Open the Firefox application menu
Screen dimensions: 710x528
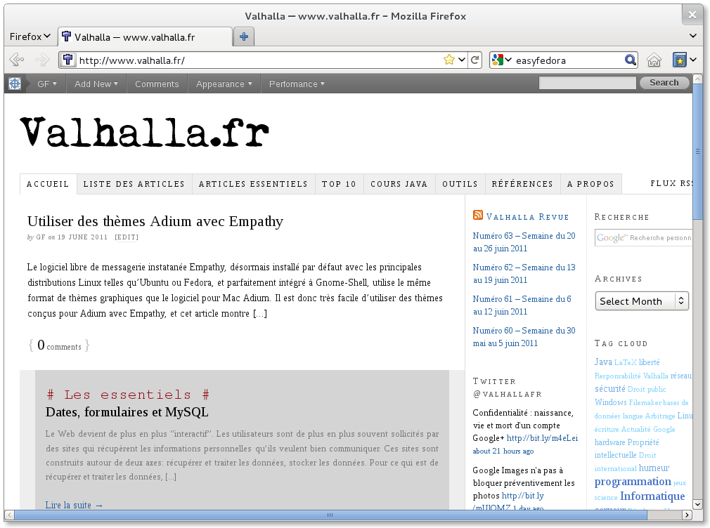click(x=30, y=37)
